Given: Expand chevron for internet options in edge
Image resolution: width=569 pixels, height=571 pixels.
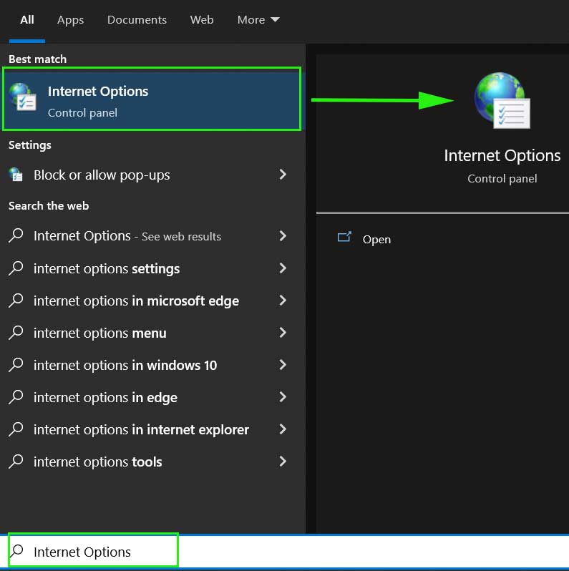Looking at the screenshot, I should 282,397.
